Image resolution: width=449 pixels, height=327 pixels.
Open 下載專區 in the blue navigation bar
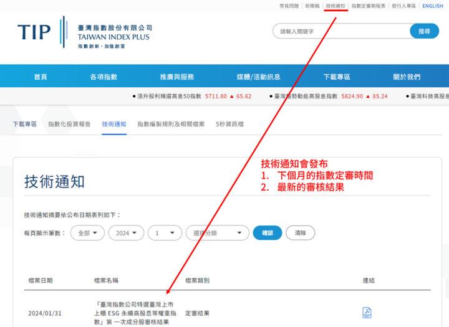[337, 77]
